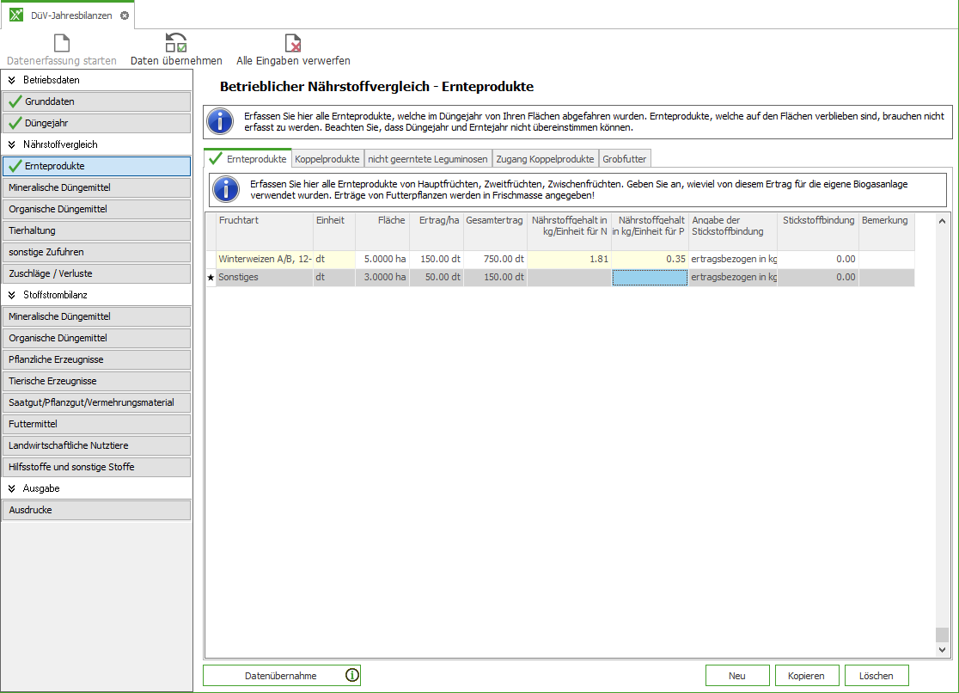Click the Excel icon on DüV-Jahresbilanzen tab
The image size is (959, 693).
tap(16, 15)
